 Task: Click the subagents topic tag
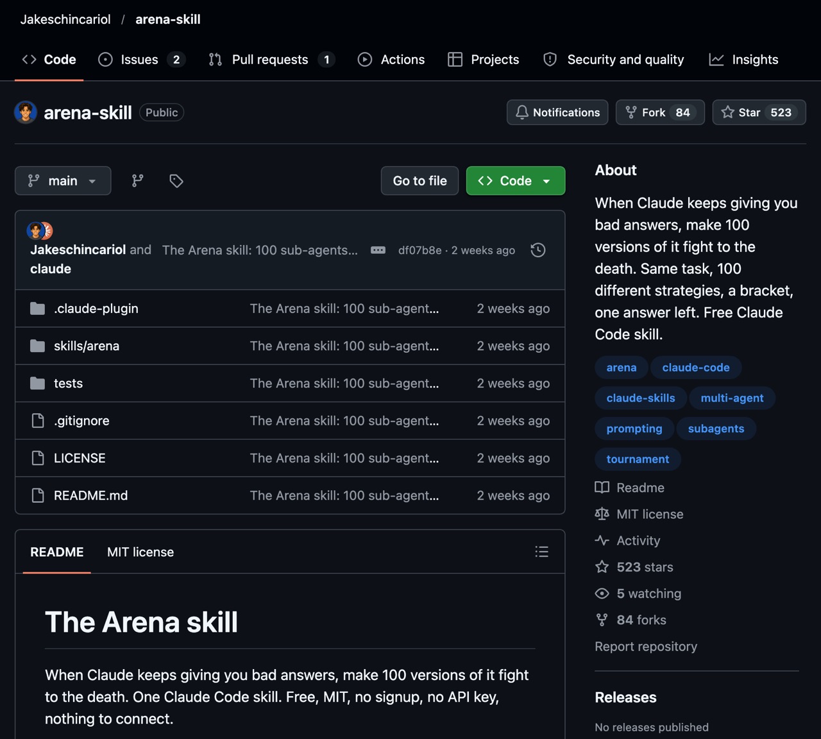click(716, 429)
